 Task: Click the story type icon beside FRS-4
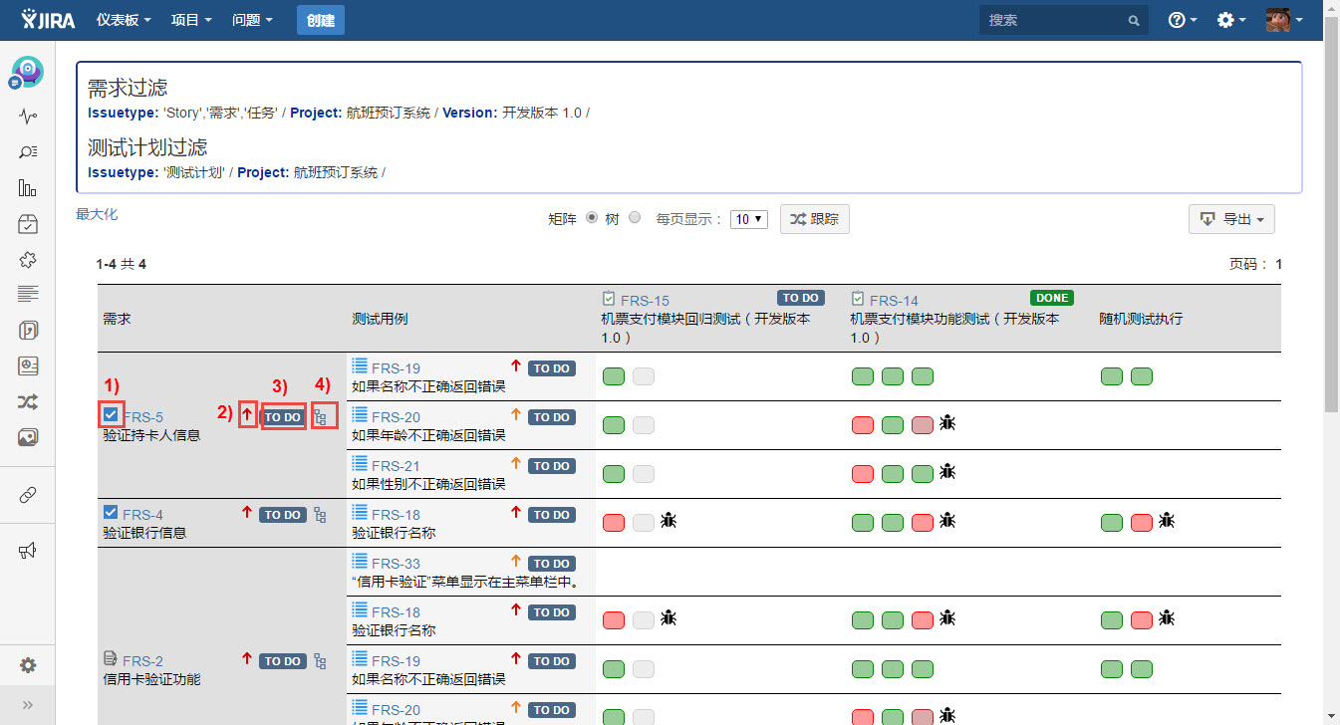point(111,513)
